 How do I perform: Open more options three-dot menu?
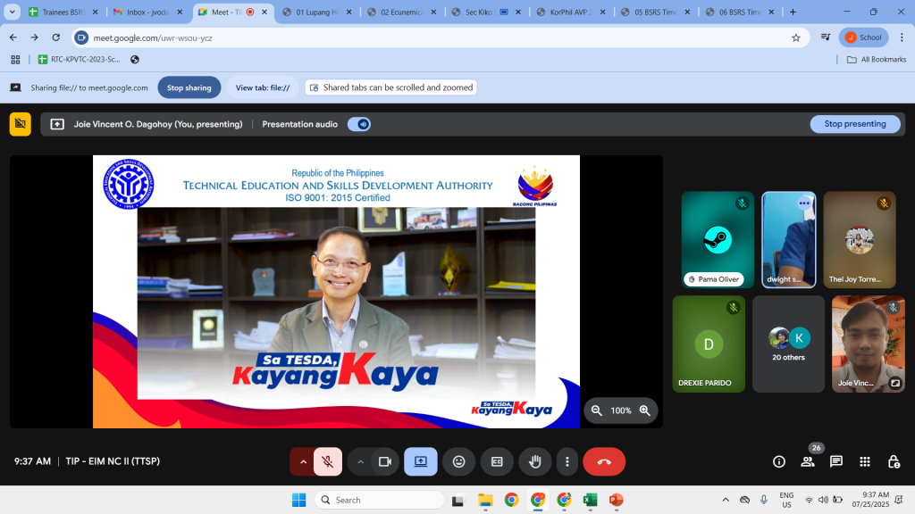(567, 461)
